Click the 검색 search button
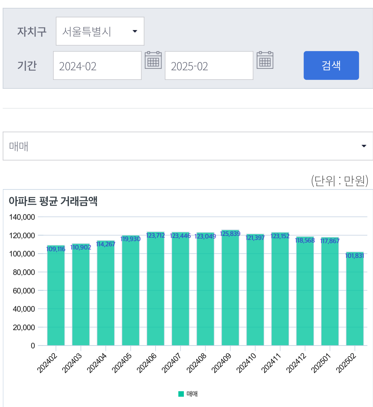The image size is (373, 407). coord(331,65)
